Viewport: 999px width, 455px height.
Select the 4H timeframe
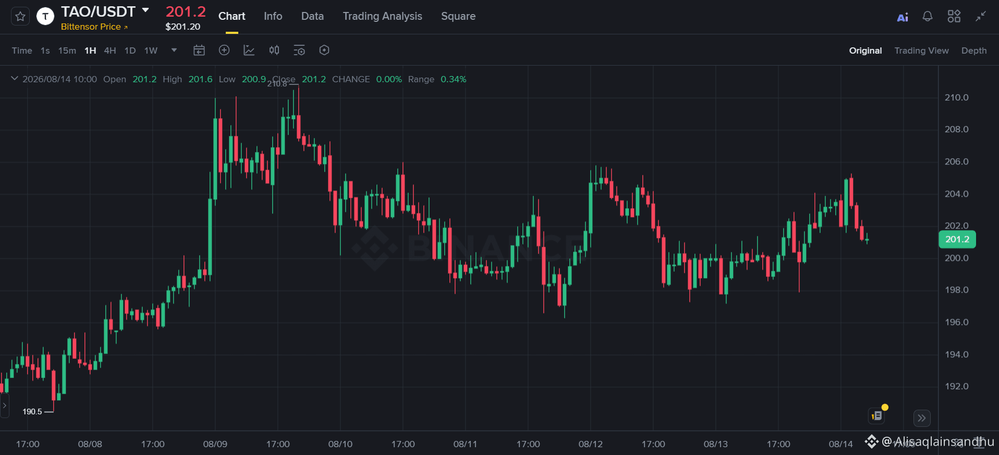pos(110,50)
